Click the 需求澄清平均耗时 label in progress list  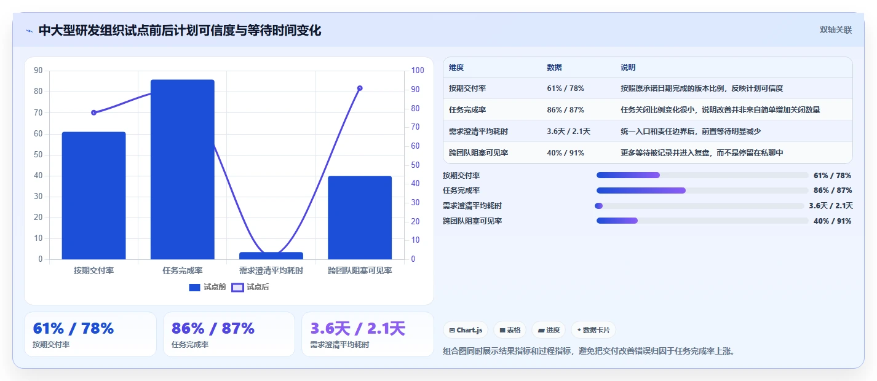[x=472, y=206]
